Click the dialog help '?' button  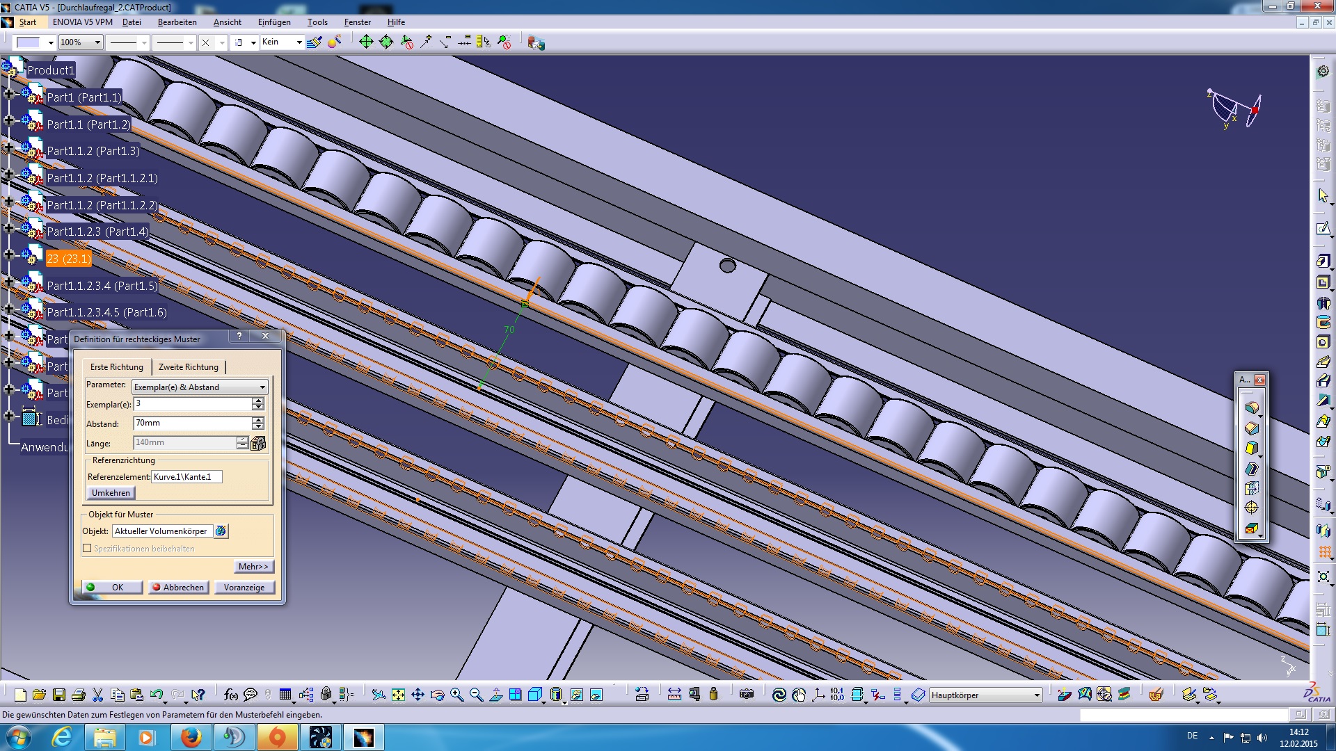pos(239,336)
